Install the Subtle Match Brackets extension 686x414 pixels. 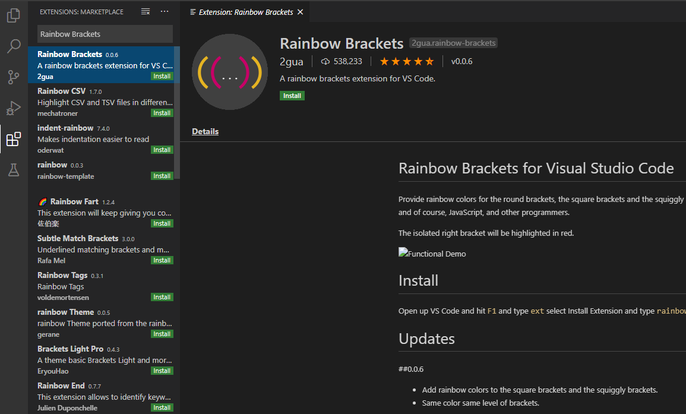pyautogui.click(x=162, y=260)
